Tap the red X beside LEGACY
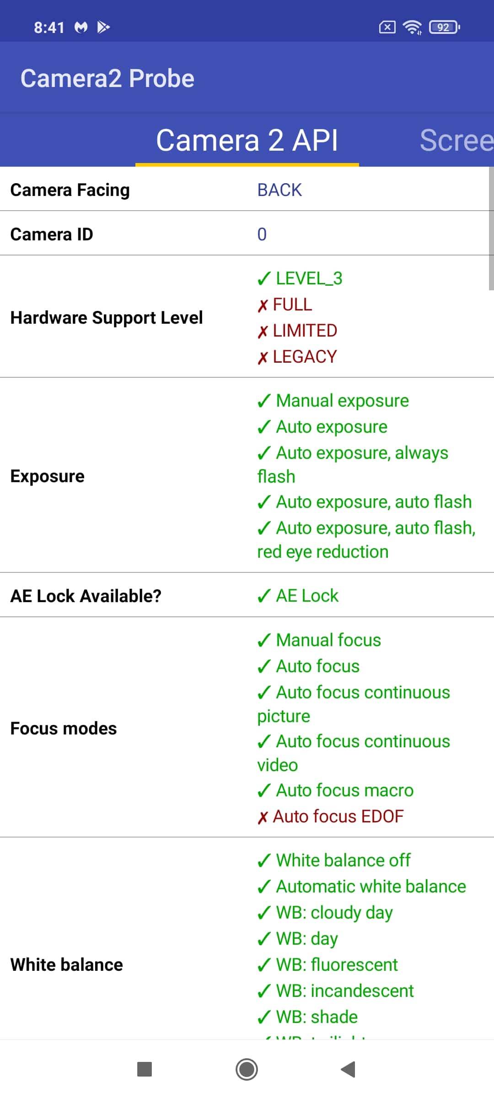The image size is (494, 1099). click(263, 358)
